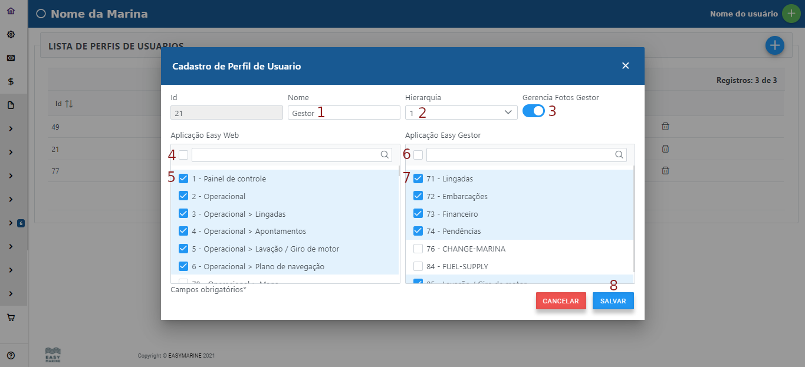Click the trash icon on row 49
Image resolution: width=805 pixels, height=367 pixels.
point(665,126)
